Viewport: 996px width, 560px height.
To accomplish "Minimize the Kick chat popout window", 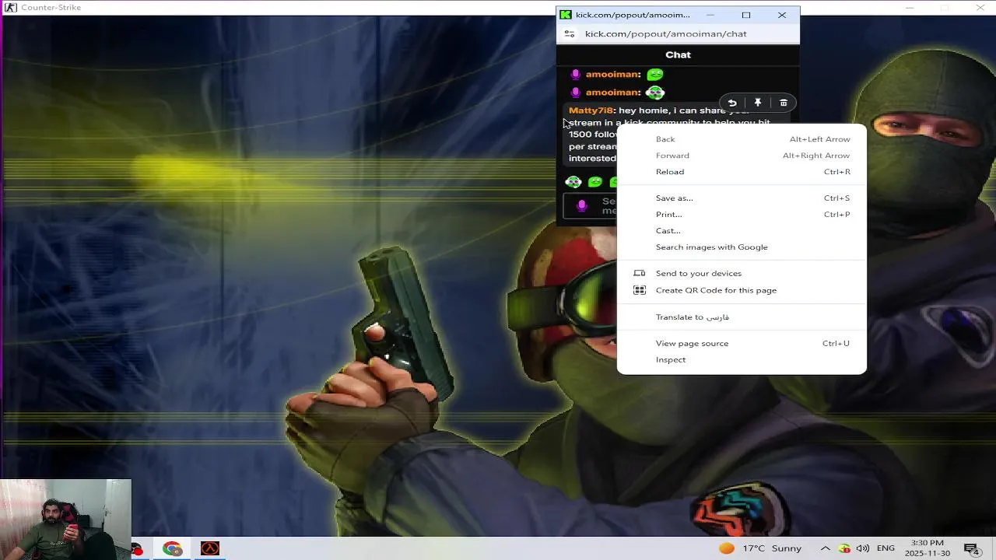I will pyautogui.click(x=710, y=15).
